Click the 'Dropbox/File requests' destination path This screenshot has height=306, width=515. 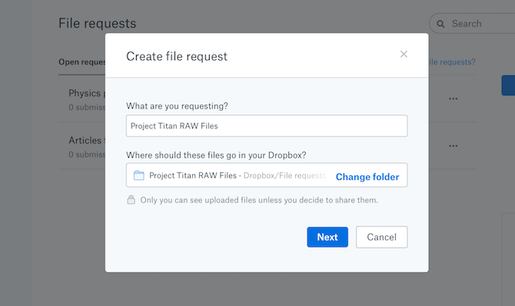(284, 175)
